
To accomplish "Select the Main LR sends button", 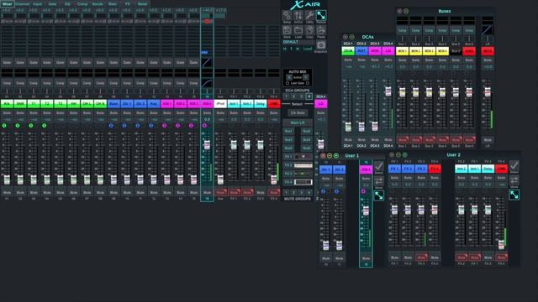I will coord(298,122).
